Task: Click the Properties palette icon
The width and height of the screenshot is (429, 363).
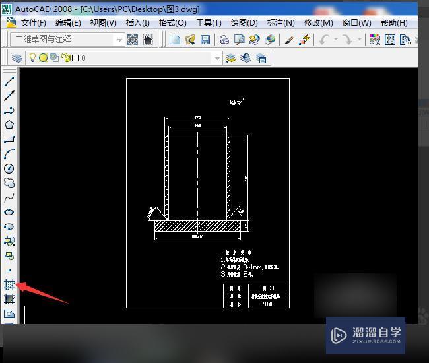Action: (375, 40)
